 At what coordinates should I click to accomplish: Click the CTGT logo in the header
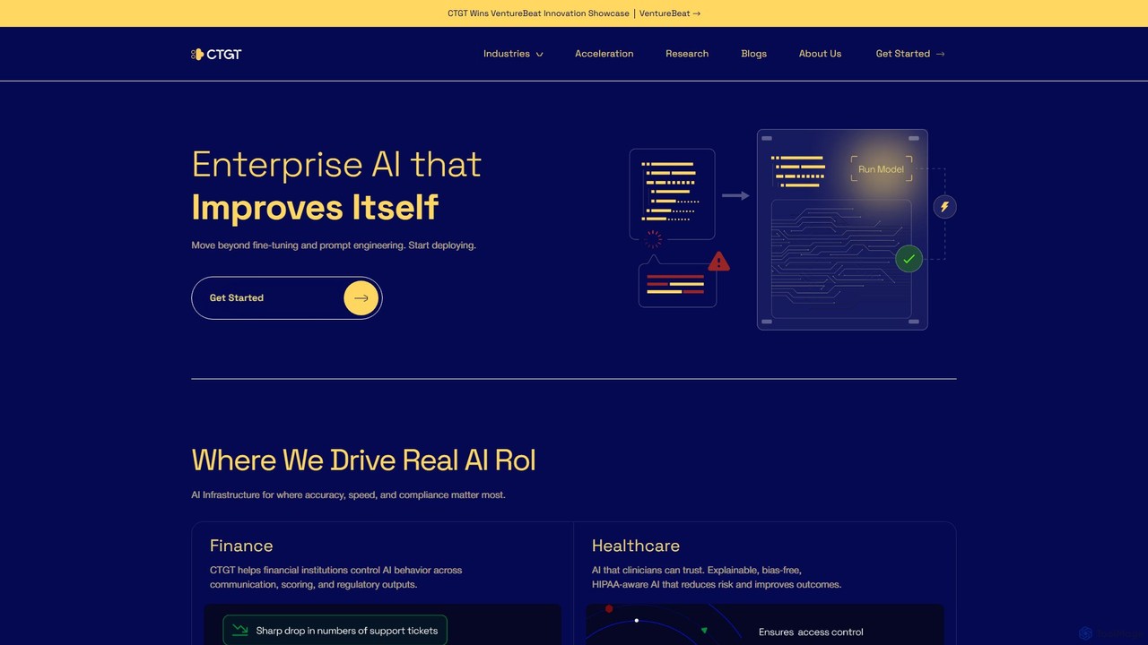[x=216, y=54]
